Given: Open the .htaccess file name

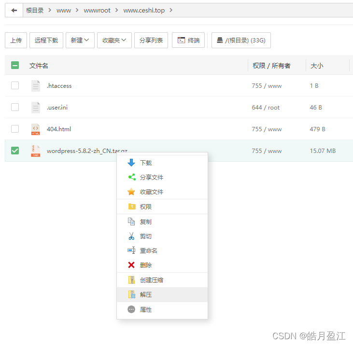Looking at the screenshot, I should click(59, 86).
